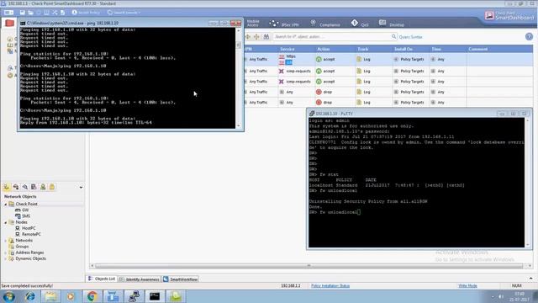Collapse the Check Point tree node
The image size is (538, 303).
click(x=6, y=204)
